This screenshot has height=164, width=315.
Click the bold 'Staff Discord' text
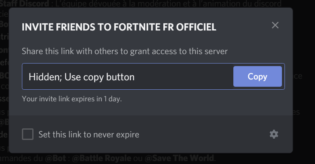(24, 3)
